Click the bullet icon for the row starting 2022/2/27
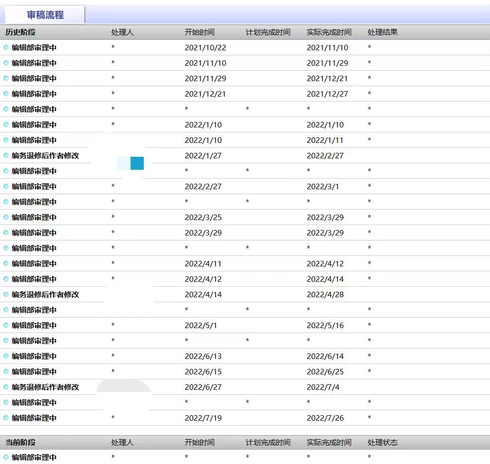This screenshot has height=464, width=490. pos(6,187)
